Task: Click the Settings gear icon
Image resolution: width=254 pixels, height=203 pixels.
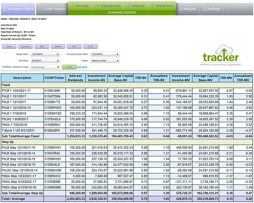Action: click(x=205, y=9)
